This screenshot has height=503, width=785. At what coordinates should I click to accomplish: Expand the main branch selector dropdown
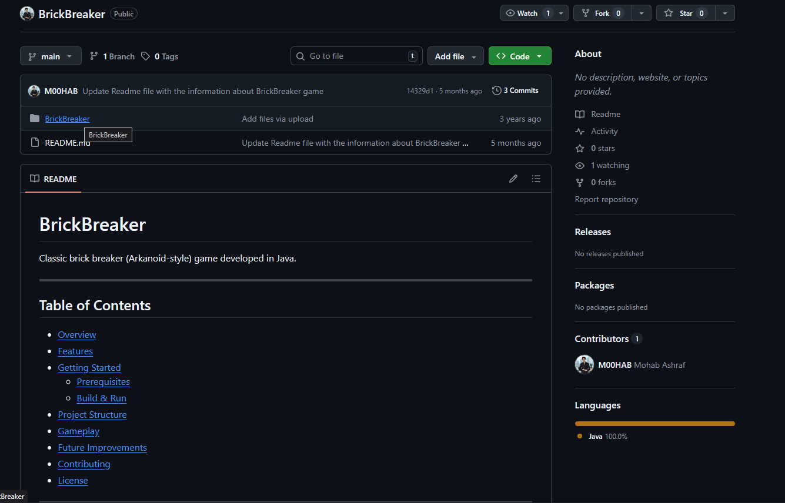[51, 56]
